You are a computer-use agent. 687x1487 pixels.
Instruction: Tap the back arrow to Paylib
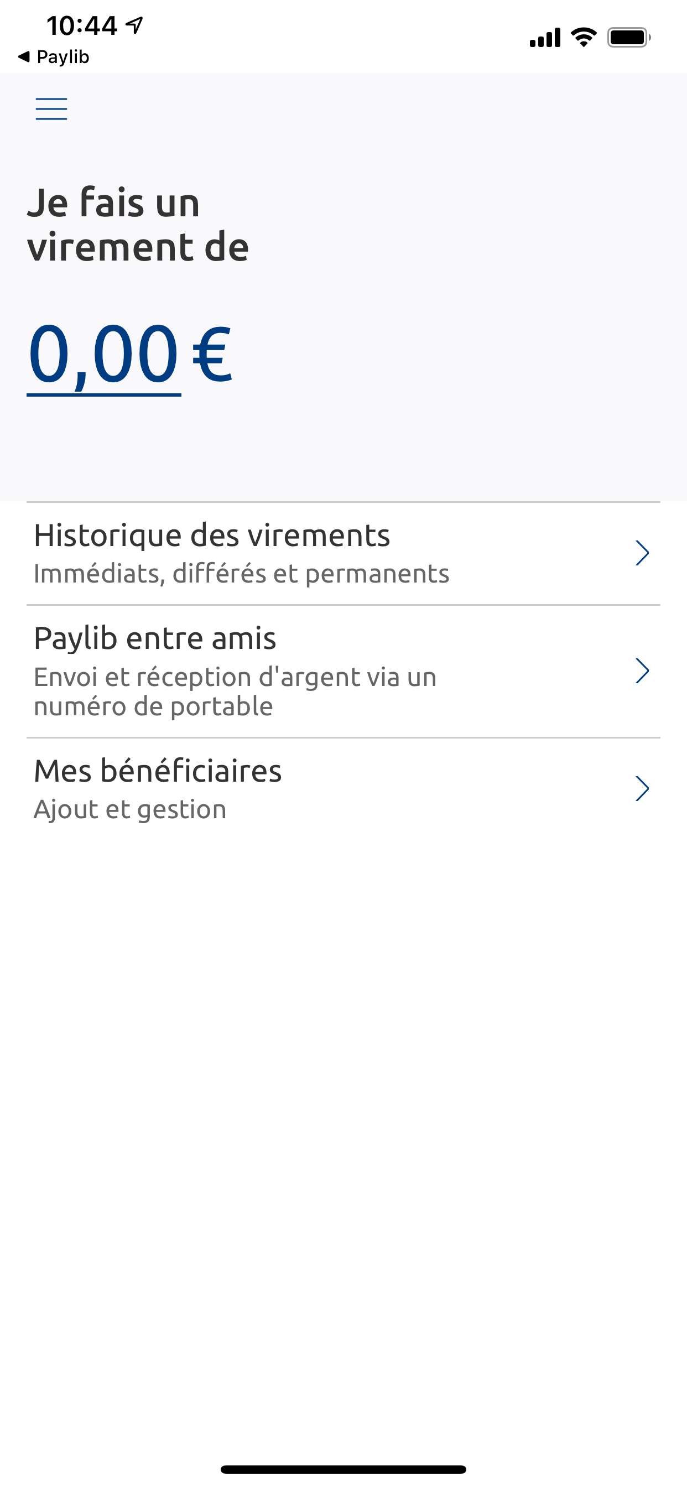[x=24, y=56]
